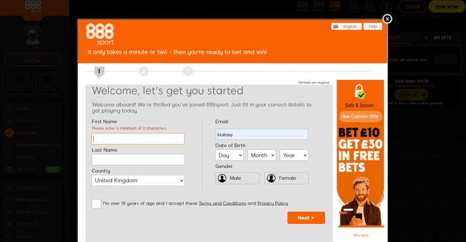Viewport: 466px width, 242px height.
Task: Open the Terms and Conditions link
Action: coord(223,204)
